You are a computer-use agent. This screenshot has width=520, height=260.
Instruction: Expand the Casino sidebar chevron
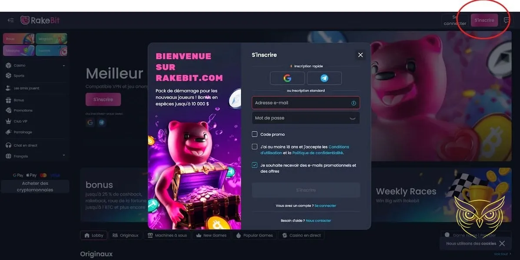64,65
